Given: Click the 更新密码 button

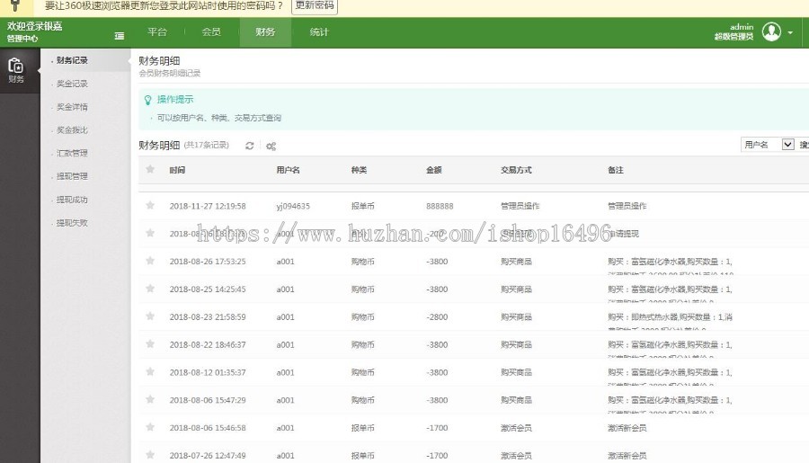Looking at the screenshot, I should [315, 5].
